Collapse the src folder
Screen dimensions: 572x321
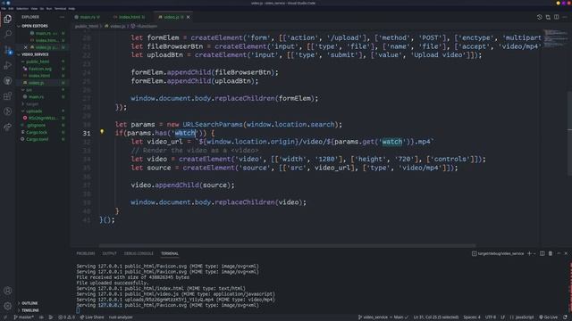point(29,90)
